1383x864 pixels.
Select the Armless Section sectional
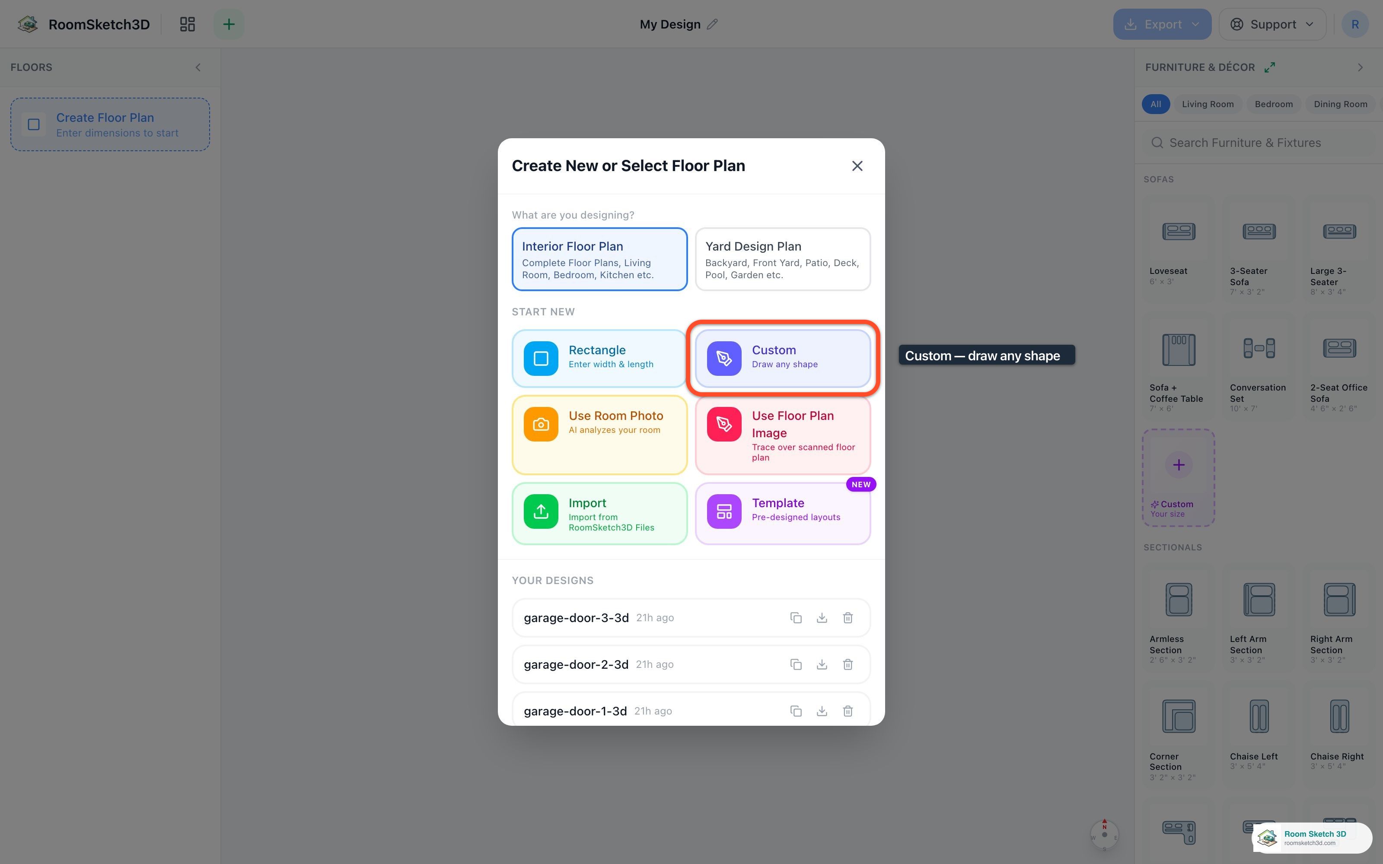point(1179,617)
